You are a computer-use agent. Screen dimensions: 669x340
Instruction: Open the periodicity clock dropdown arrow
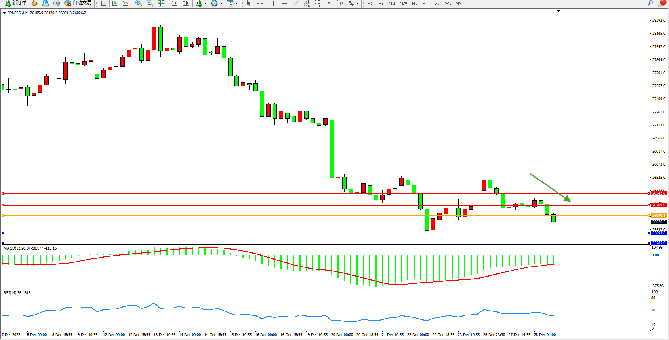(221, 3)
